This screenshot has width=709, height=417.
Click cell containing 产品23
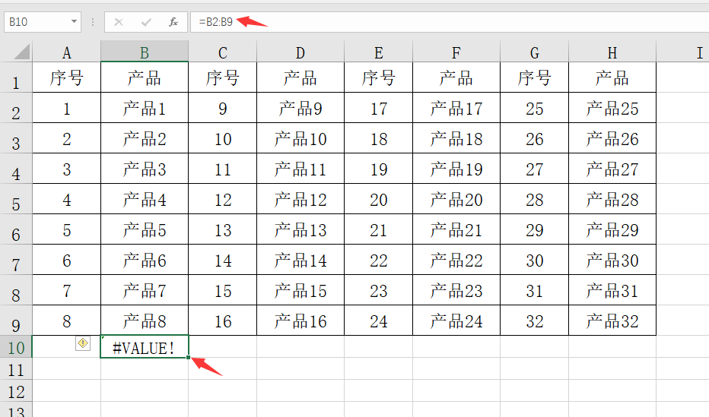tap(456, 290)
